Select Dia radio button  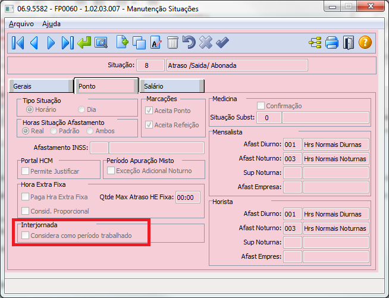click(x=81, y=109)
